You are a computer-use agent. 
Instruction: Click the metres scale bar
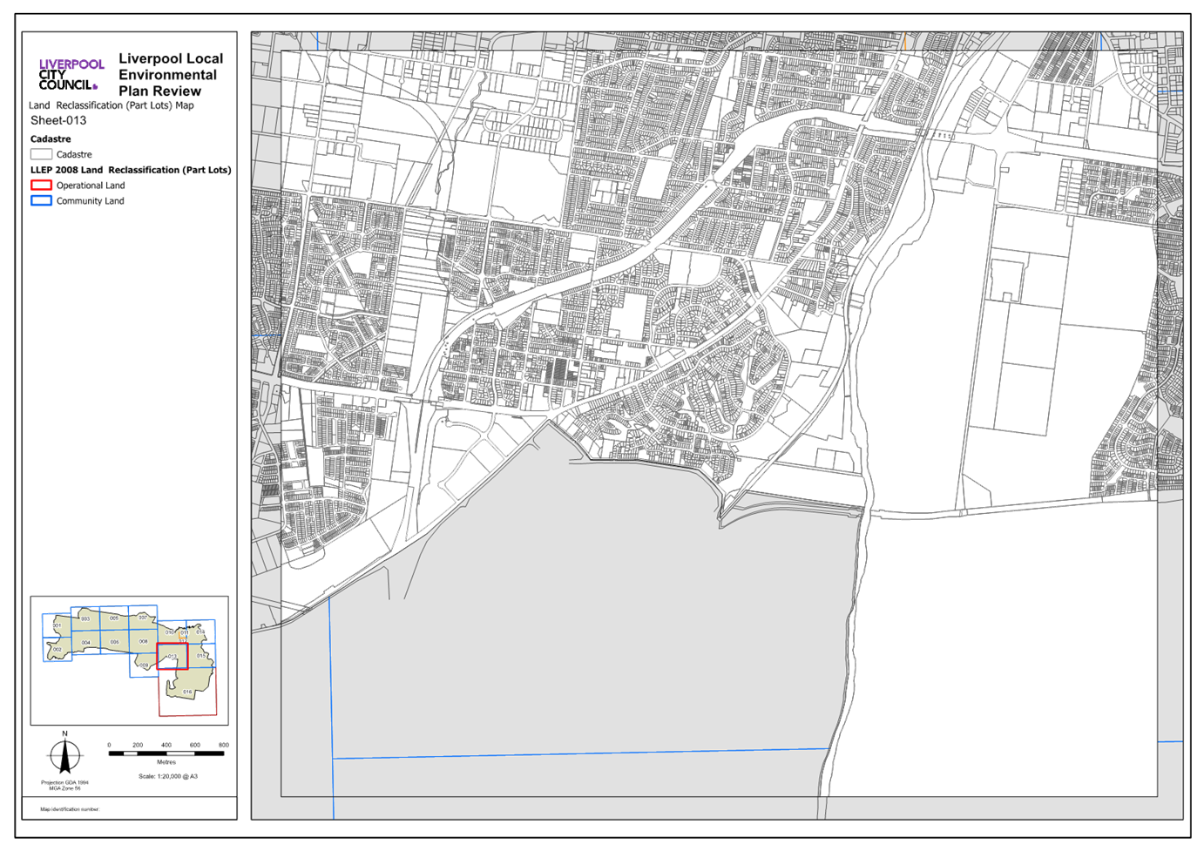(166, 753)
